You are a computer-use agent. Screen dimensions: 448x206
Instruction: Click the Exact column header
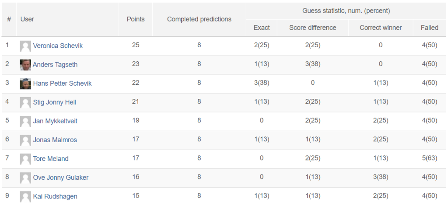[262, 28]
